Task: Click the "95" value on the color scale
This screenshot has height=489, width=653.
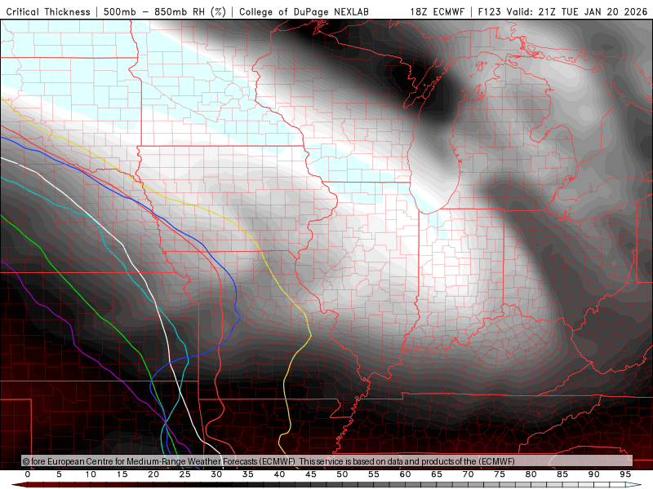Action: click(625, 474)
